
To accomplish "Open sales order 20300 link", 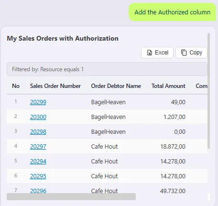I will 38,117.
